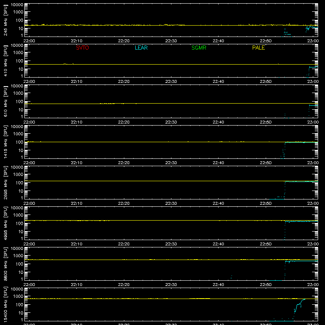Click the 10000 tick value on 4995 MHz axis
The image size is (325, 325).
(x=17, y=208)
